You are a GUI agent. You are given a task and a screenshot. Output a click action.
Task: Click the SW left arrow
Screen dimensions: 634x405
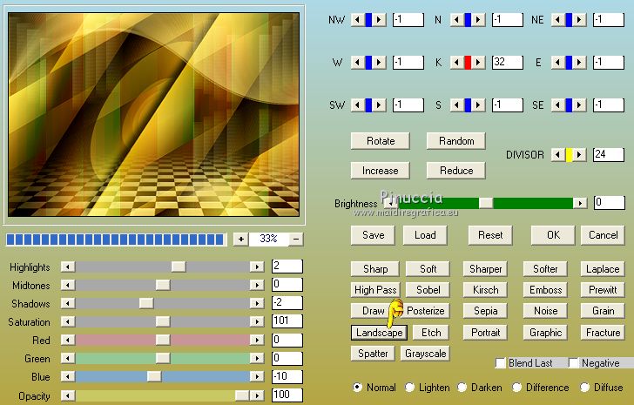click(357, 105)
